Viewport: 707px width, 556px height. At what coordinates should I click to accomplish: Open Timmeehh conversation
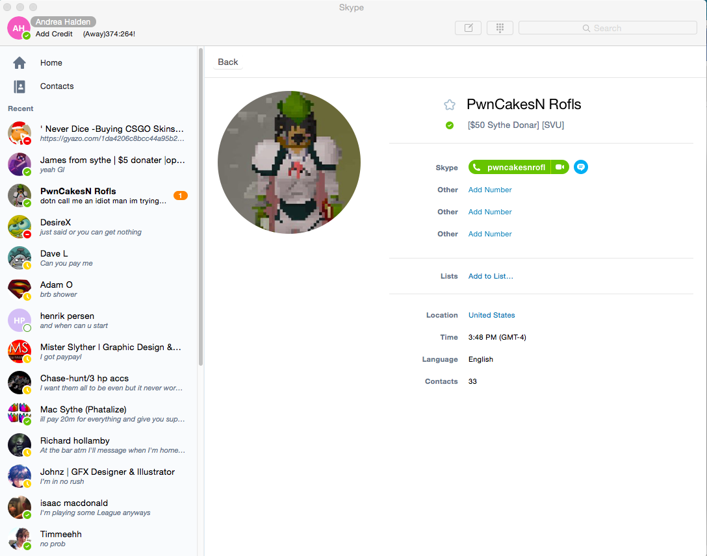pos(98,538)
